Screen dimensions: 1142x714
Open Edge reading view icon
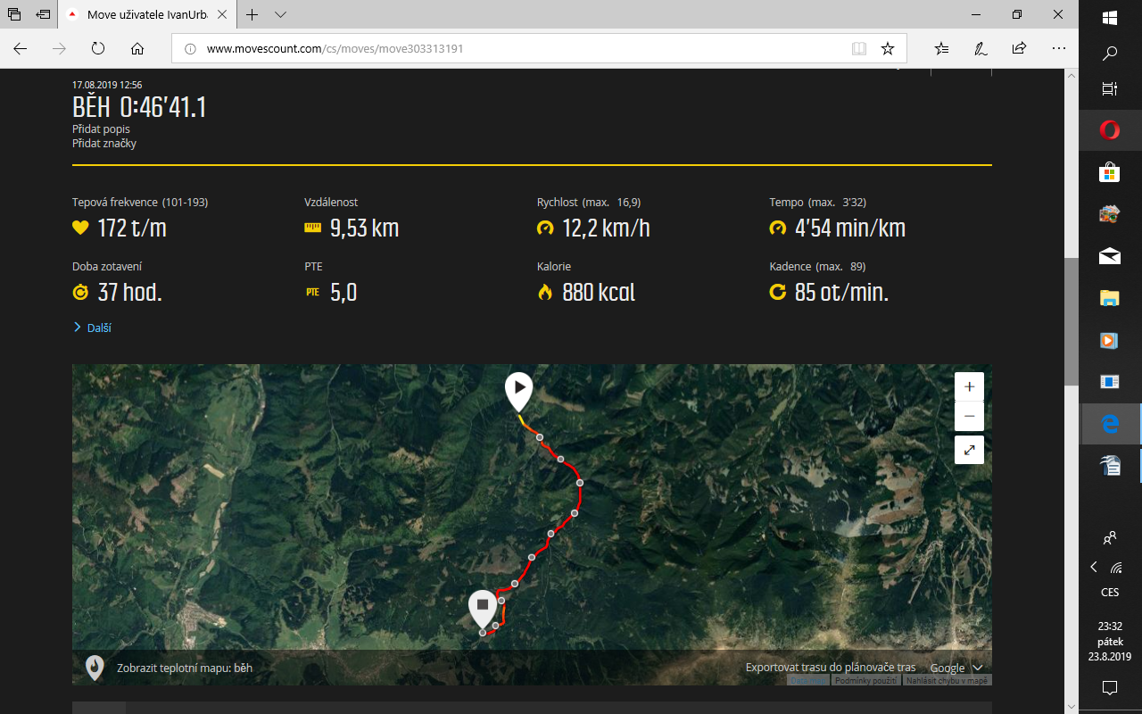(858, 48)
